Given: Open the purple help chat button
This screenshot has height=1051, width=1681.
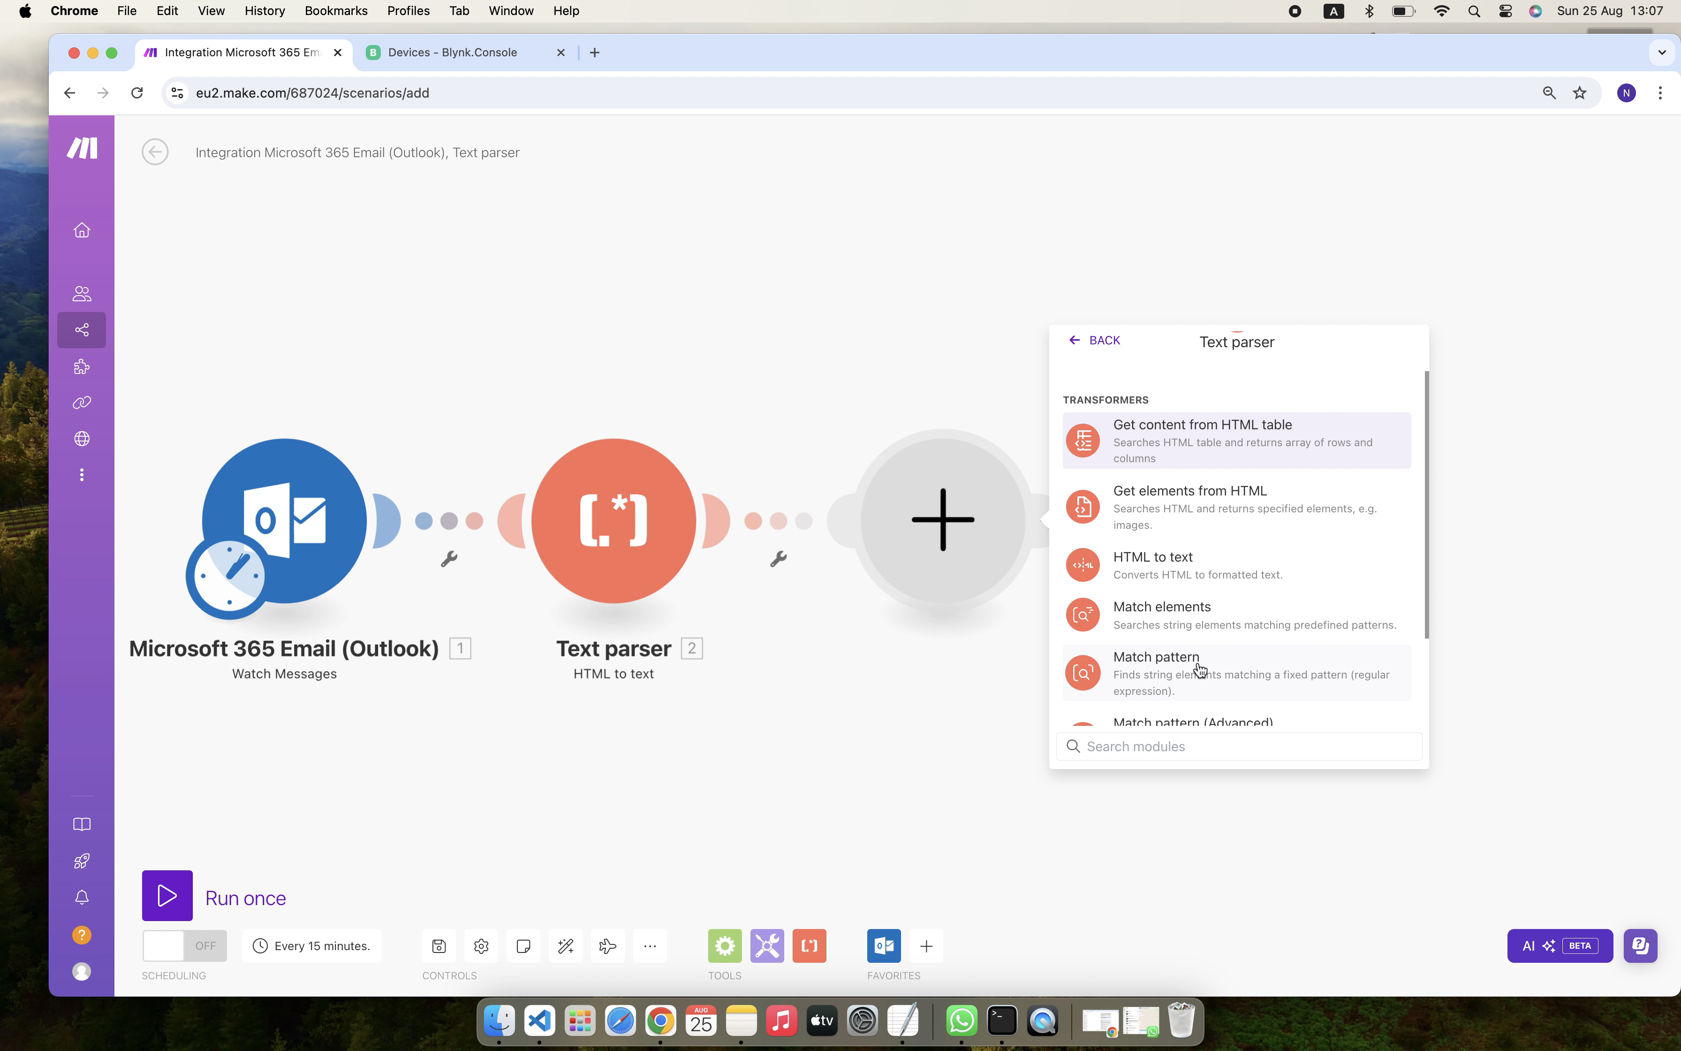Looking at the screenshot, I should pos(1640,945).
